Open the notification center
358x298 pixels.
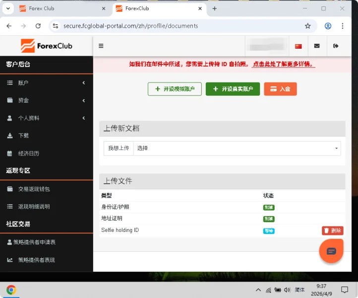[345, 290]
